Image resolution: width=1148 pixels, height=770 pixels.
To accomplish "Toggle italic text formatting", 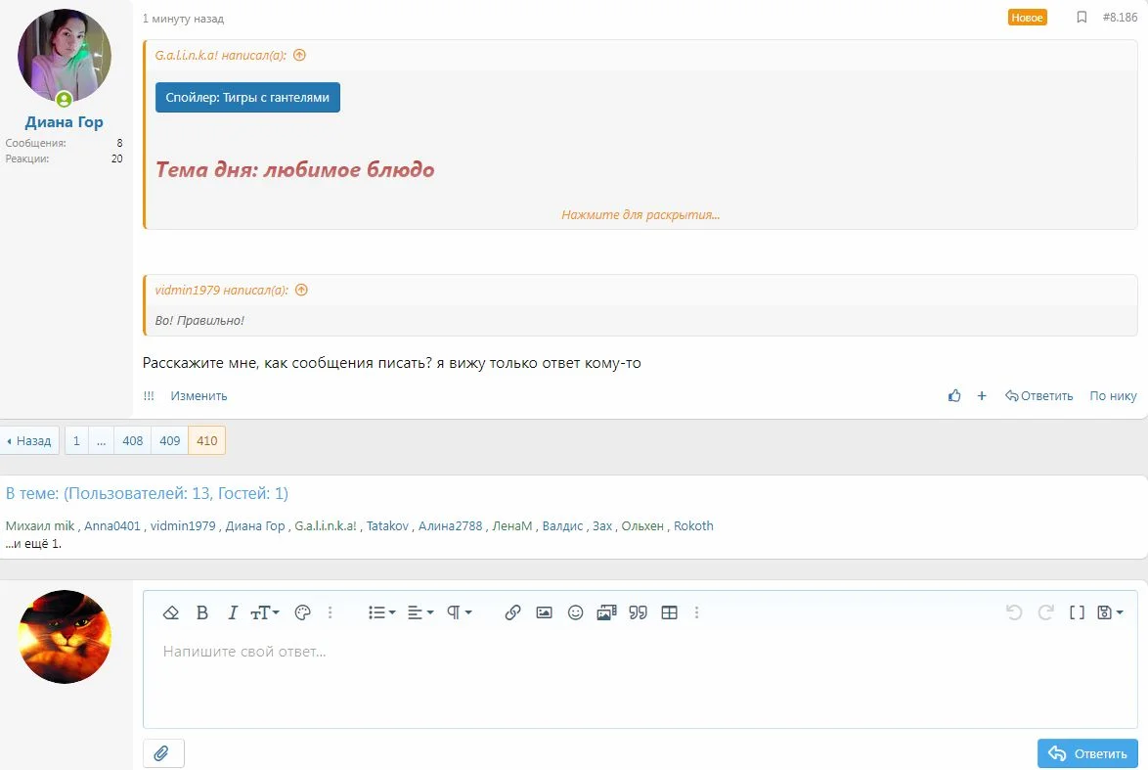I will click(233, 612).
